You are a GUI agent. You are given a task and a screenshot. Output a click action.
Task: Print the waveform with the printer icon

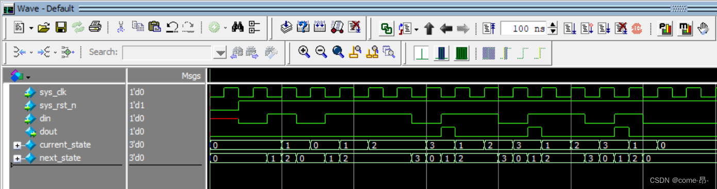95,27
